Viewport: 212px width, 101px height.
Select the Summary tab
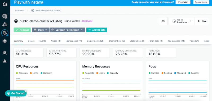[18, 41]
